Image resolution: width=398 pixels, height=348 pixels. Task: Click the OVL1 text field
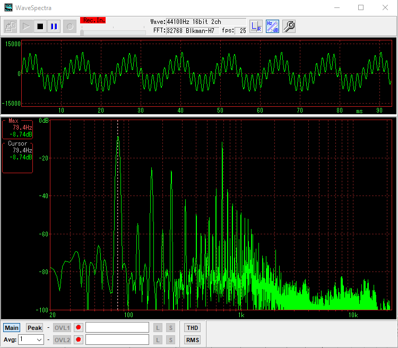[x=117, y=327]
